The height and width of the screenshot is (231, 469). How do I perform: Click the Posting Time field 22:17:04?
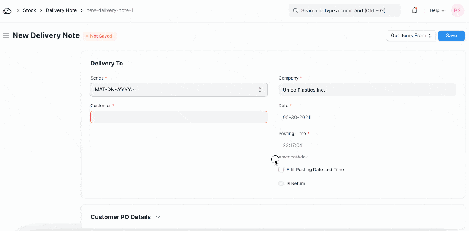[x=367, y=145]
